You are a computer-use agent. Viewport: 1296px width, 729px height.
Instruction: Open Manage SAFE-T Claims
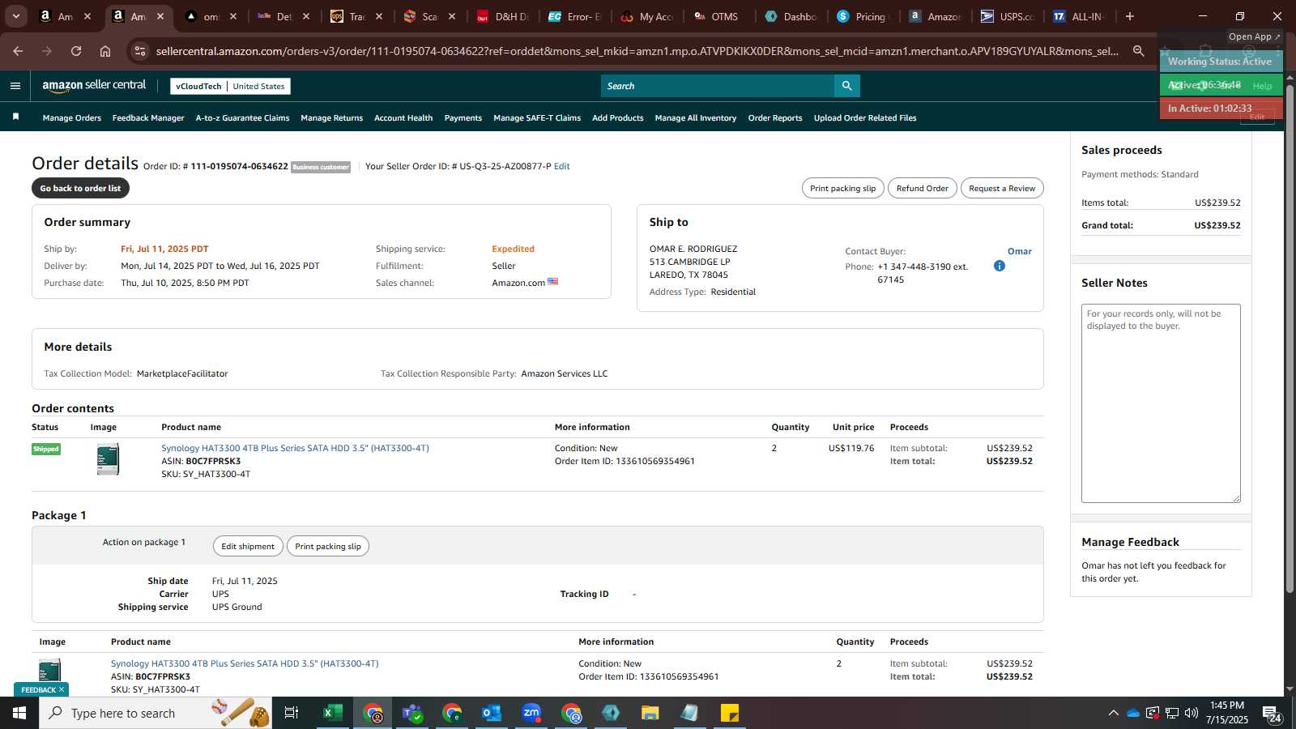point(537,118)
